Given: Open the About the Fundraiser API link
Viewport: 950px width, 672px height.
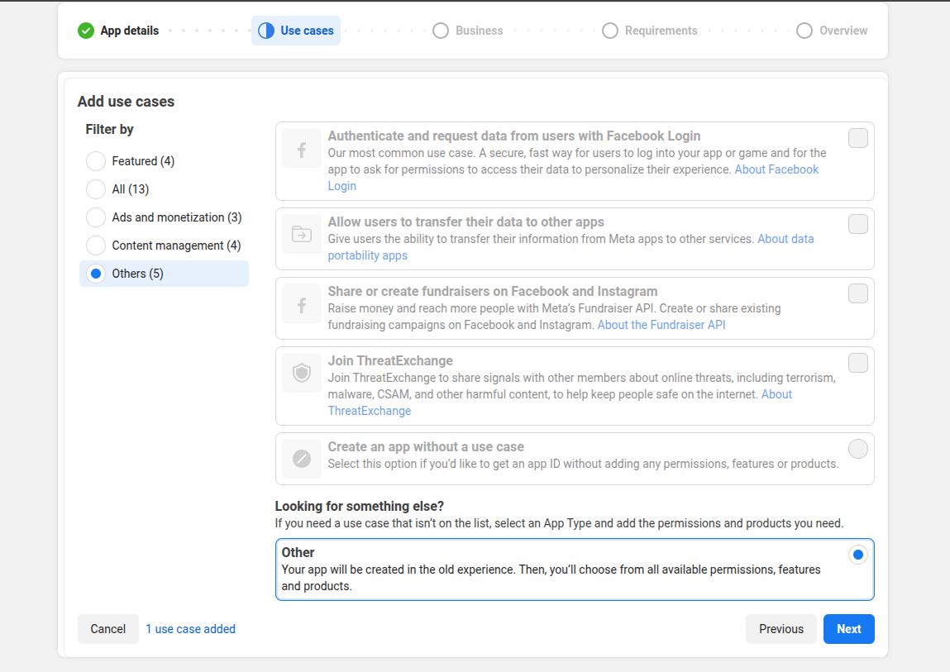Looking at the screenshot, I should point(661,325).
